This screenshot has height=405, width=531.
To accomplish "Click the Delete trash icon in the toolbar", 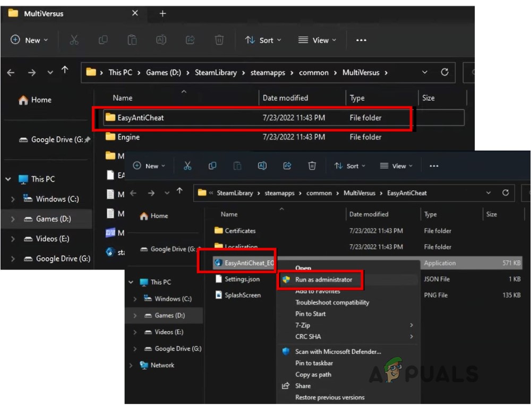I will pyautogui.click(x=312, y=165).
